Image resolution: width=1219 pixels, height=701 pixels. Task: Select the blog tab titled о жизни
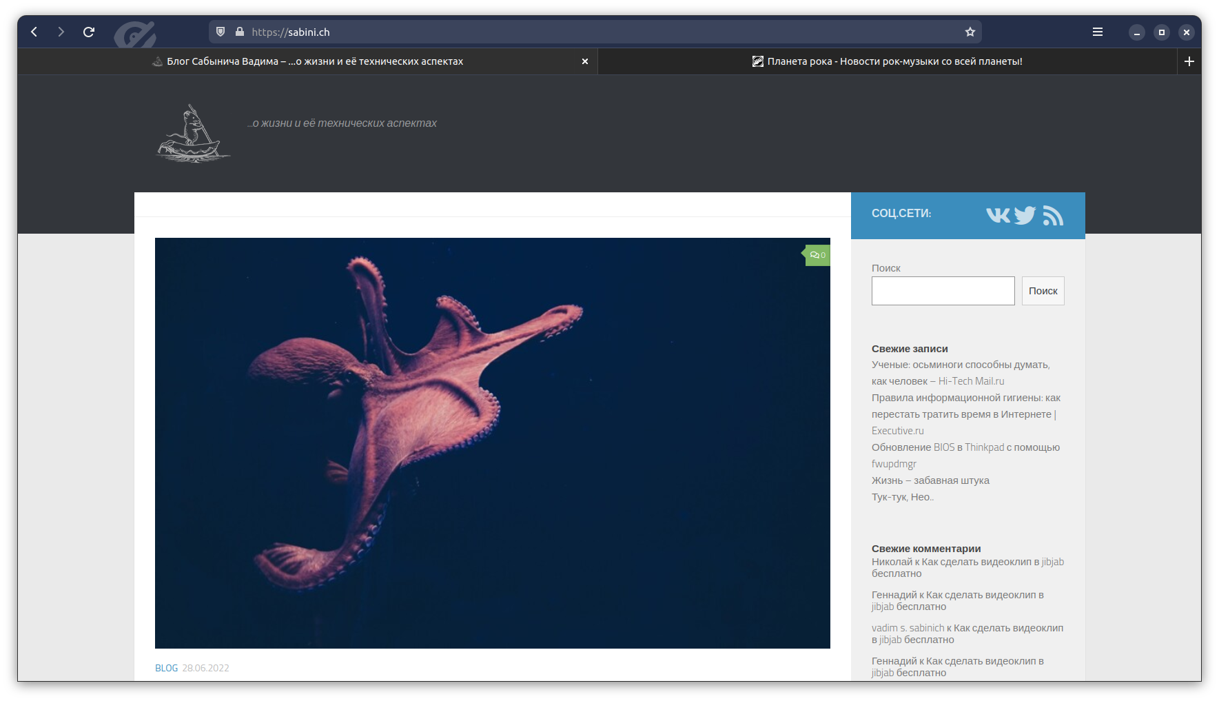[x=310, y=61]
